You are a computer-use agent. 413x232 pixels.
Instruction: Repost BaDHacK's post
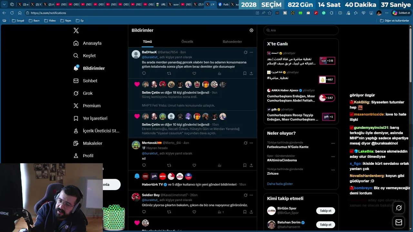pyautogui.click(x=169, y=73)
